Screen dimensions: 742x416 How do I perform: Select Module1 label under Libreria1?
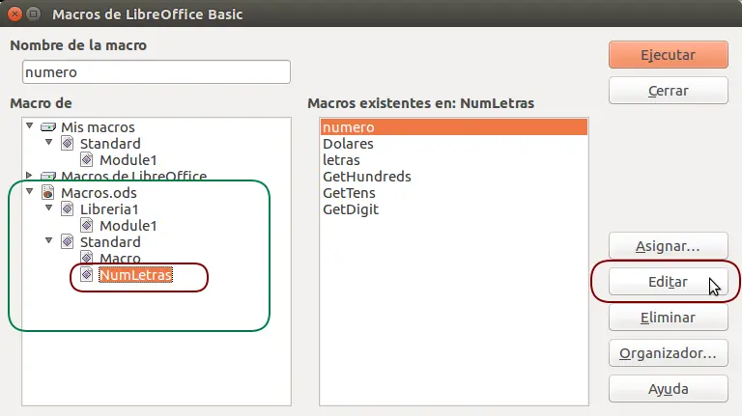[x=128, y=226]
